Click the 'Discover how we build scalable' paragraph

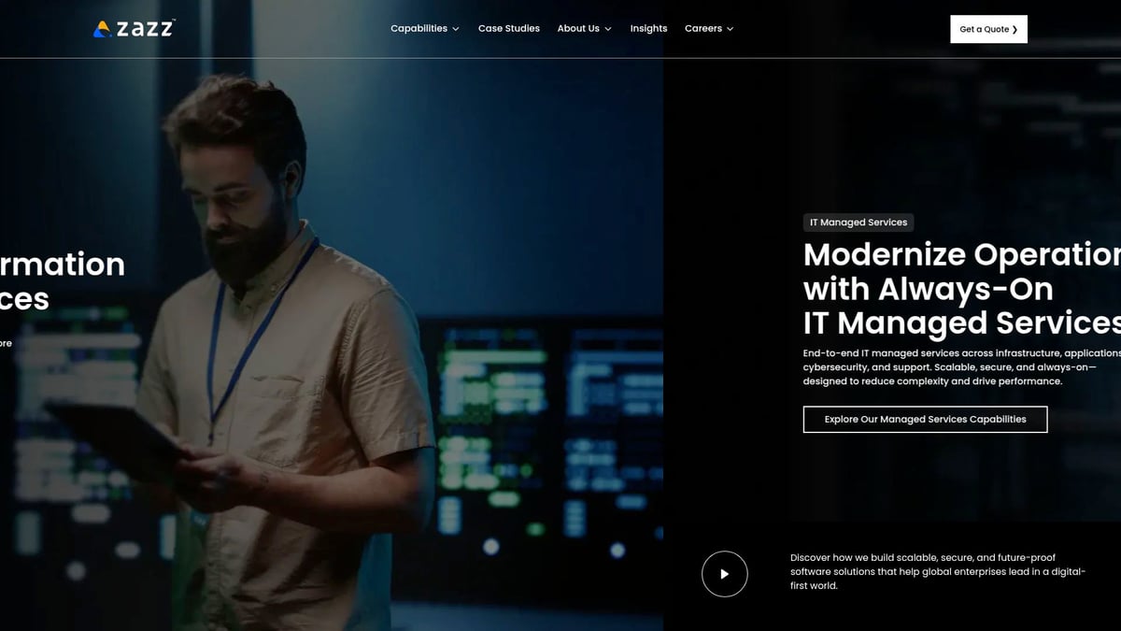(938, 571)
